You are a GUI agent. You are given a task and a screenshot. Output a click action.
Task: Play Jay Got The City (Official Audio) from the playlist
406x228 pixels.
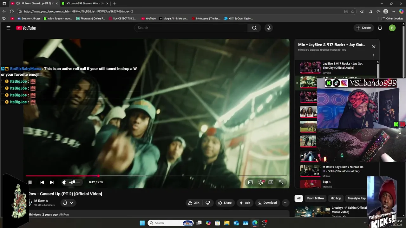pyautogui.click(x=337, y=67)
